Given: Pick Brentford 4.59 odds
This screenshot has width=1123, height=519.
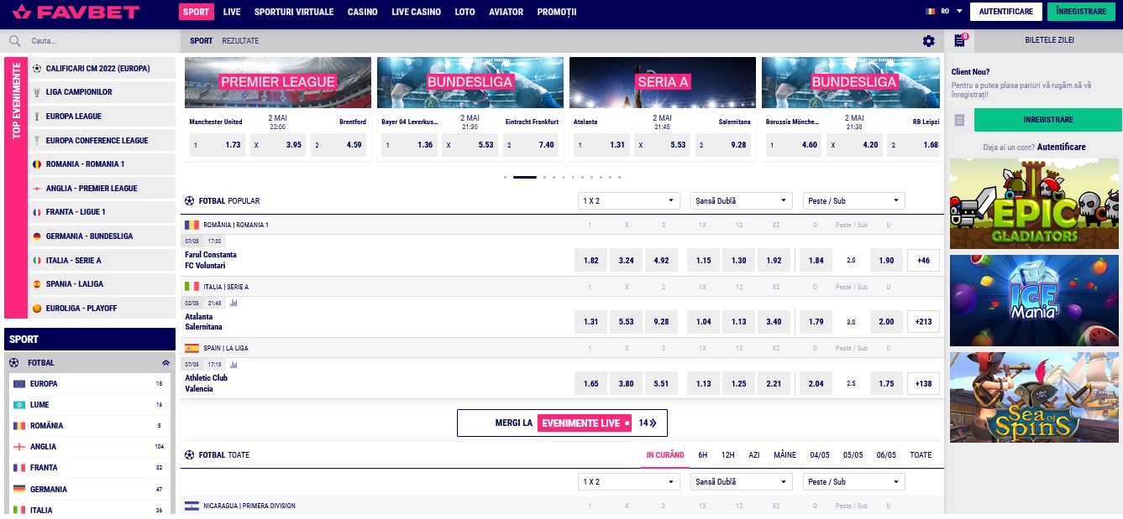Looking at the screenshot, I should pos(338,145).
